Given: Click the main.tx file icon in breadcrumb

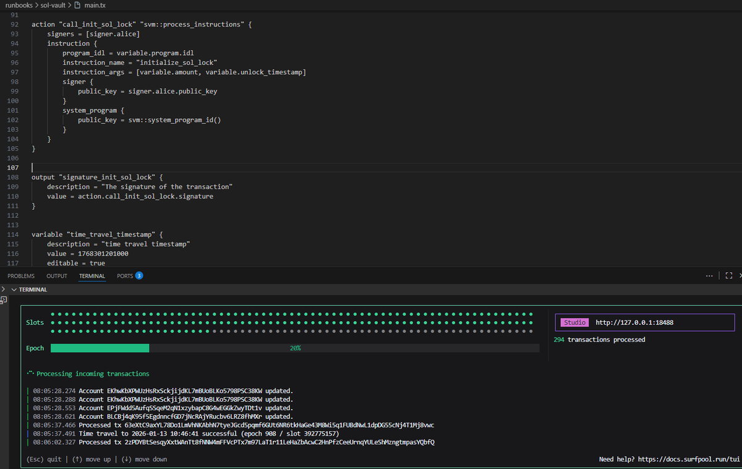Looking at the screenshot, I should (x=77, y=5).
